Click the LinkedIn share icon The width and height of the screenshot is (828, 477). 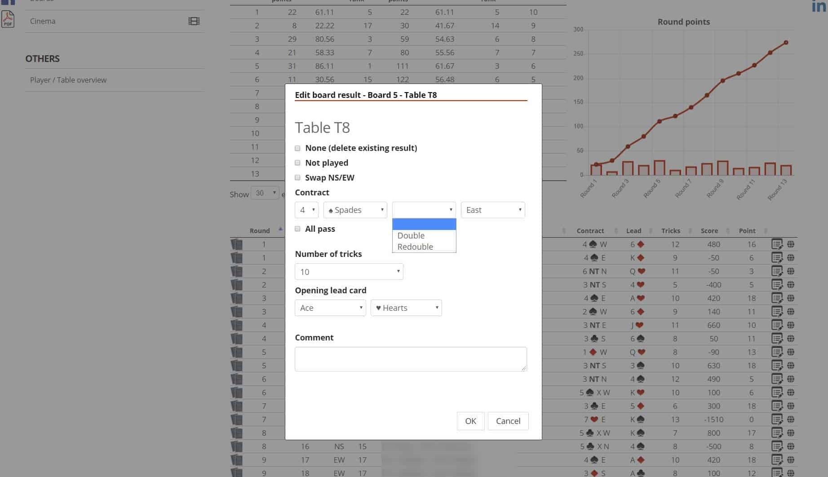819,6
